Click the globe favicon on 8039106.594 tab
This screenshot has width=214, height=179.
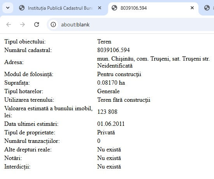(x=114, y=8)
